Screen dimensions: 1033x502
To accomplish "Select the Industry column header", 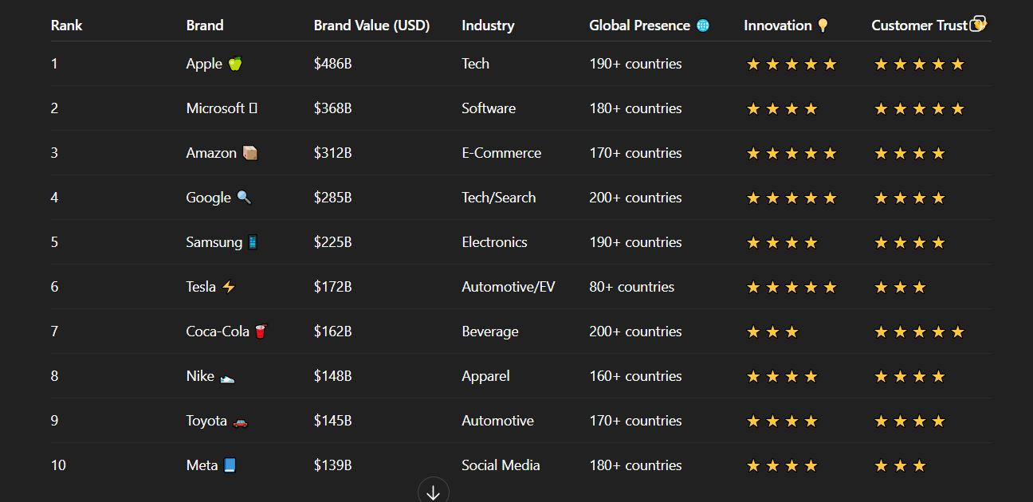I will pos(488,25).
